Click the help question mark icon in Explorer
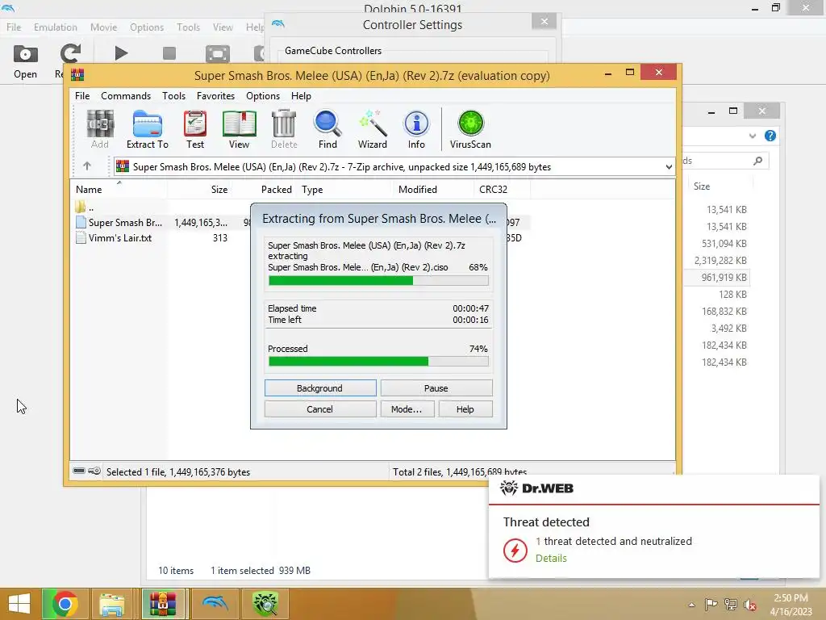 click(x=770, y=136)
